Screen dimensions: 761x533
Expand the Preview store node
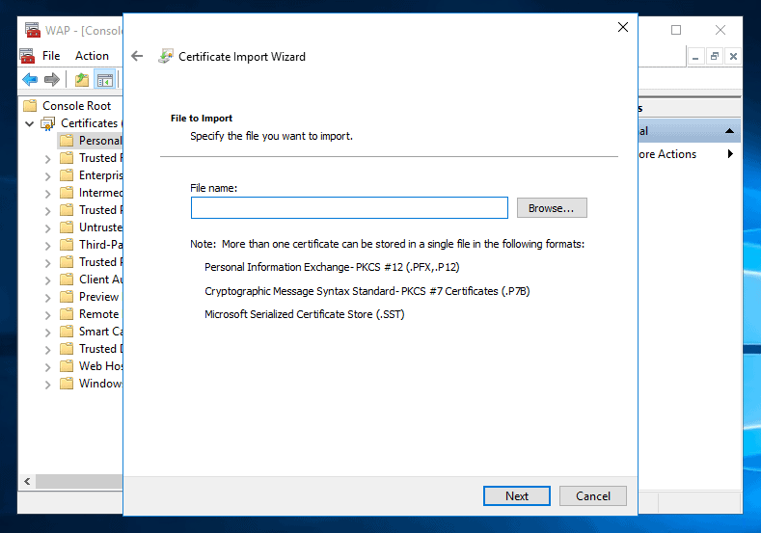(x=47, y=297)
